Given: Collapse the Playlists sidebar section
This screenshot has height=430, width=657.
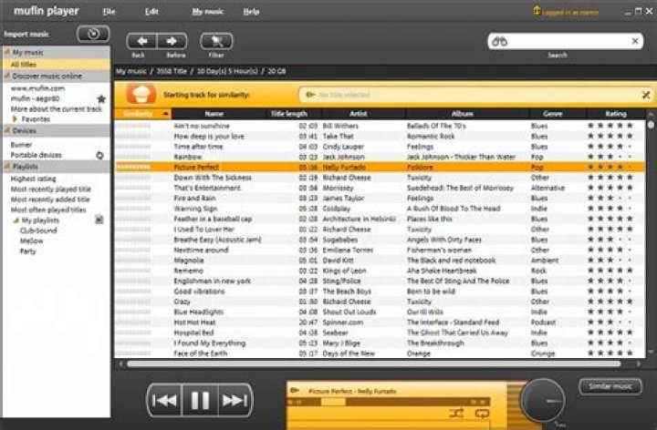Looking at the screenshot, I should pyautogui.click(x=7, y=167).
